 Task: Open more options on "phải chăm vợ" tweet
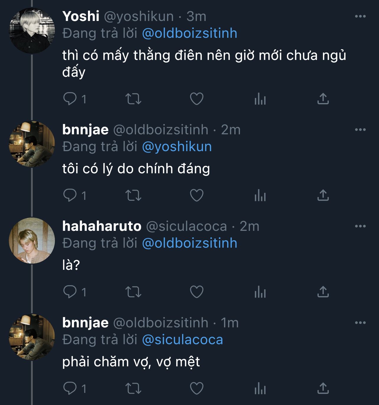tap(360, 323)
